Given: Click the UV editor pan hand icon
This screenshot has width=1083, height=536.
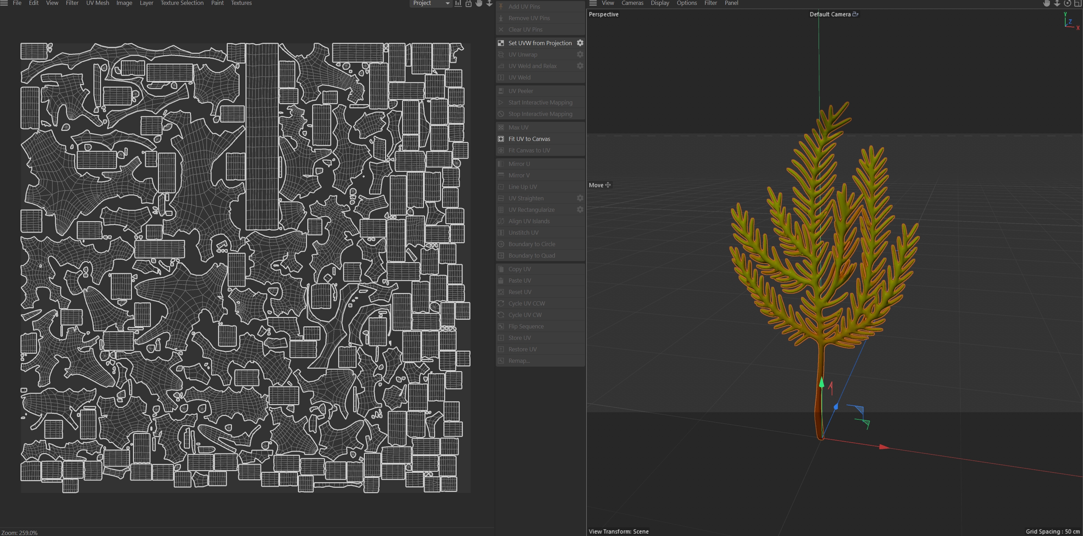Looking at the screenshot, I should [479, 3].
